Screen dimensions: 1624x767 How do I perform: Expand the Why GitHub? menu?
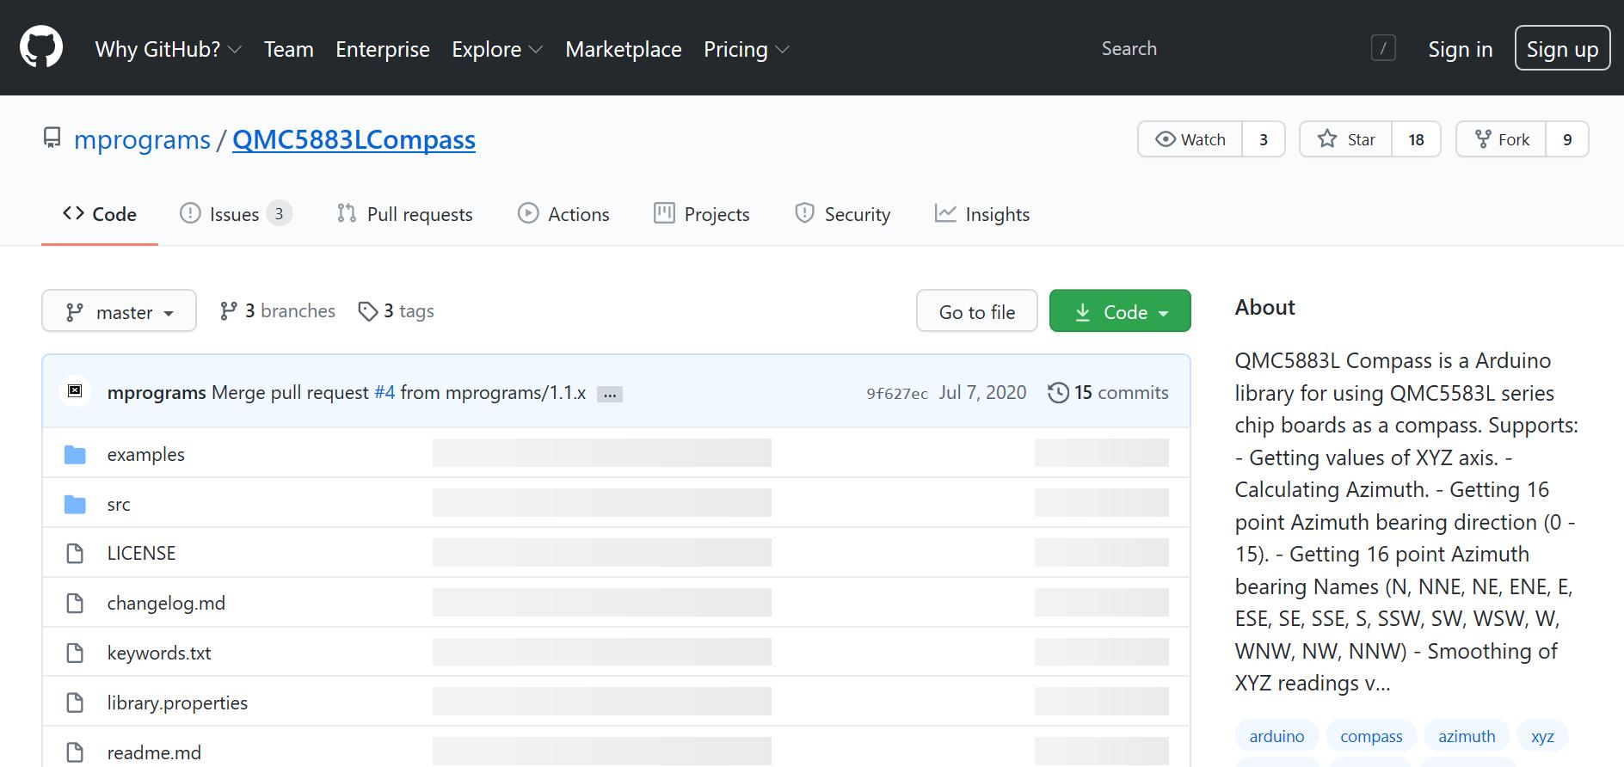point(168,49)
